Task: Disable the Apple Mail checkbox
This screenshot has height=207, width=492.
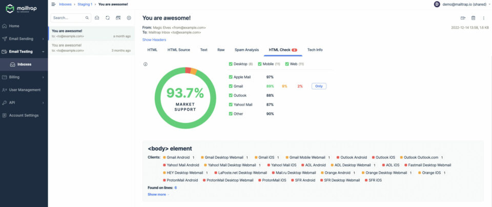Action: 231,77
